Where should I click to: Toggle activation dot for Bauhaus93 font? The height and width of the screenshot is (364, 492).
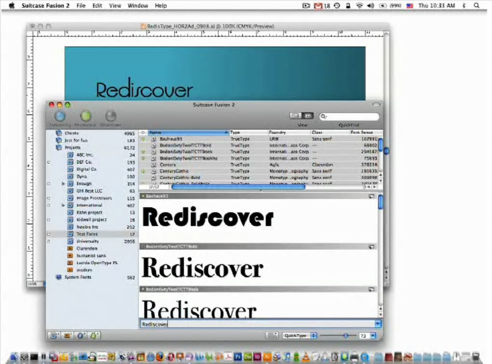pos(143,139)
